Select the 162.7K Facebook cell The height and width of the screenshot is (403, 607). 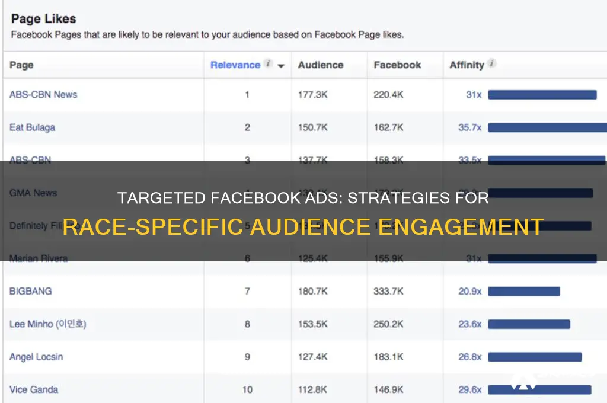pos(389,127)
